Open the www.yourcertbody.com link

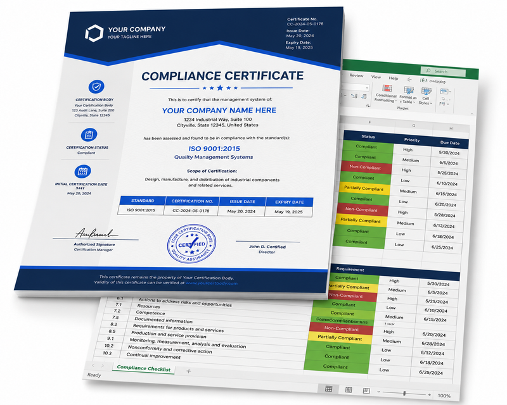click(212, 283)
